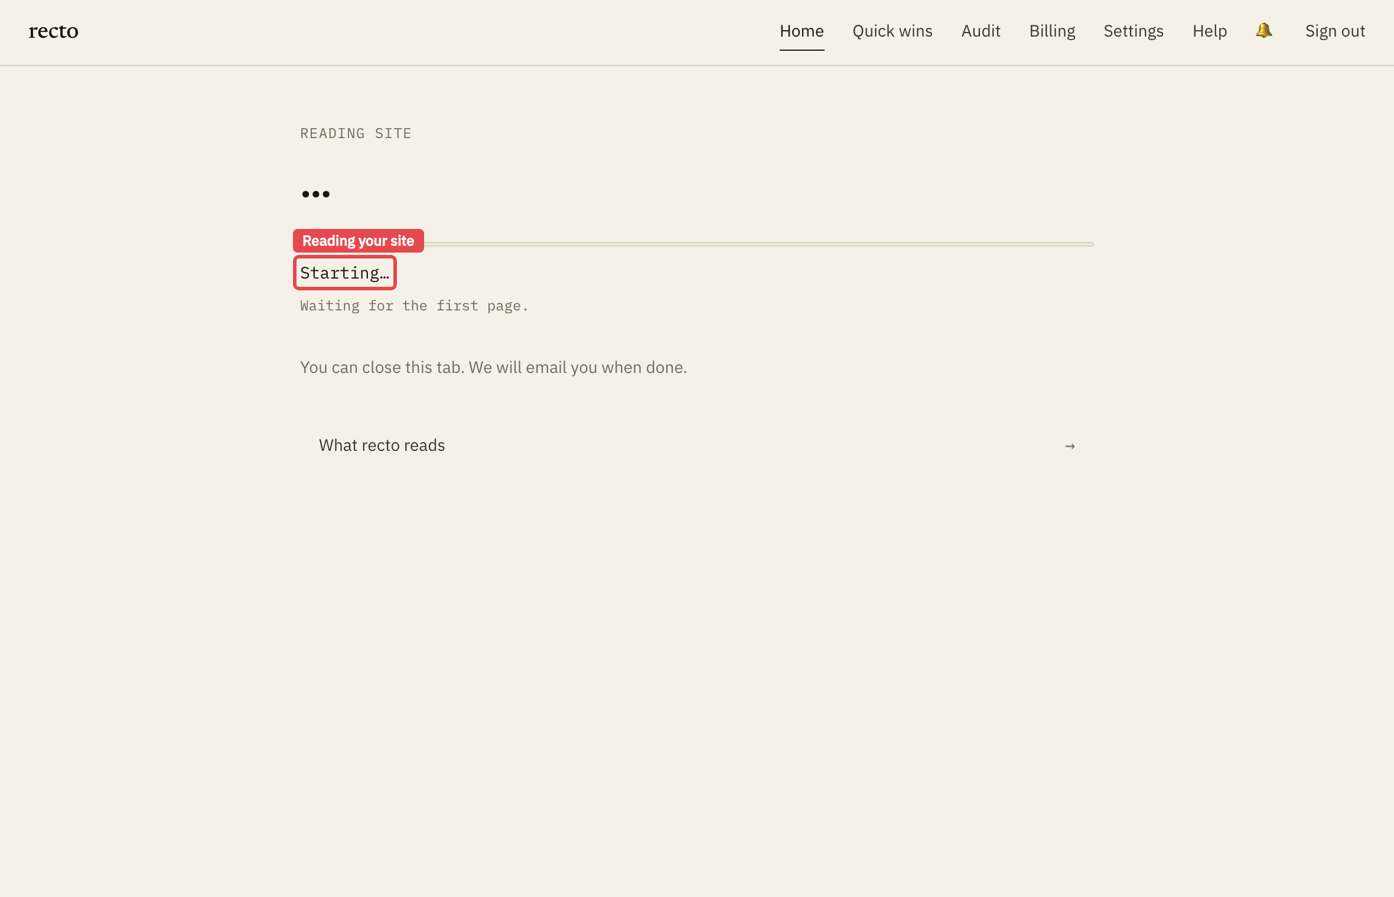Screen dimensions: 1394x897
Task: Go to the Home tab
Action: (x=802, y=31)
